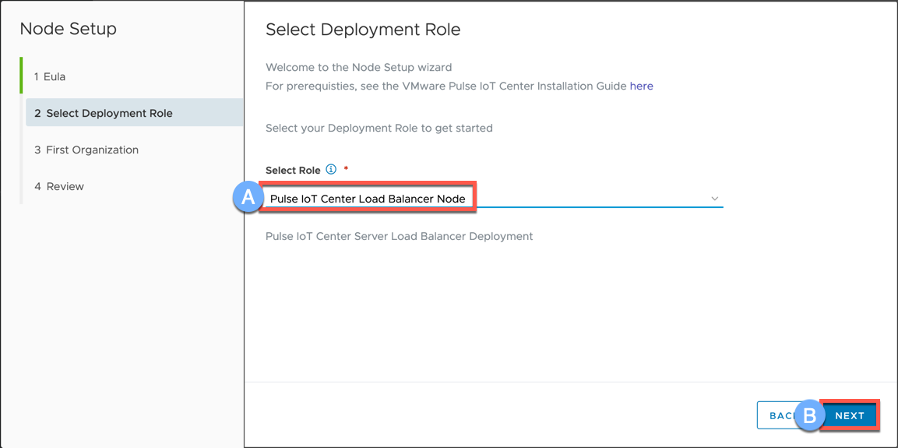Jump to step 4 Review
Image resolution: width=898 pixels, height=448 pixels.
(x=59, y=186)
